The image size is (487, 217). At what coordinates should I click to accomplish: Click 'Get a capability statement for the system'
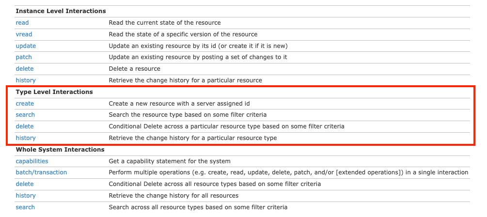[x=170, y=161]
